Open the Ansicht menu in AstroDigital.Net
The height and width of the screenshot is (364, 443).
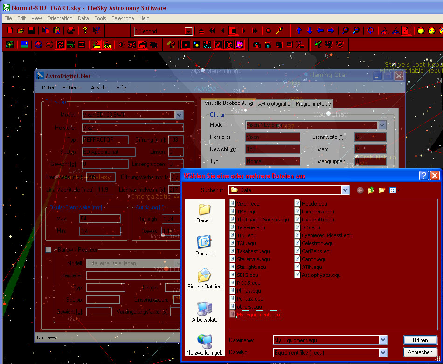point(99,88)
